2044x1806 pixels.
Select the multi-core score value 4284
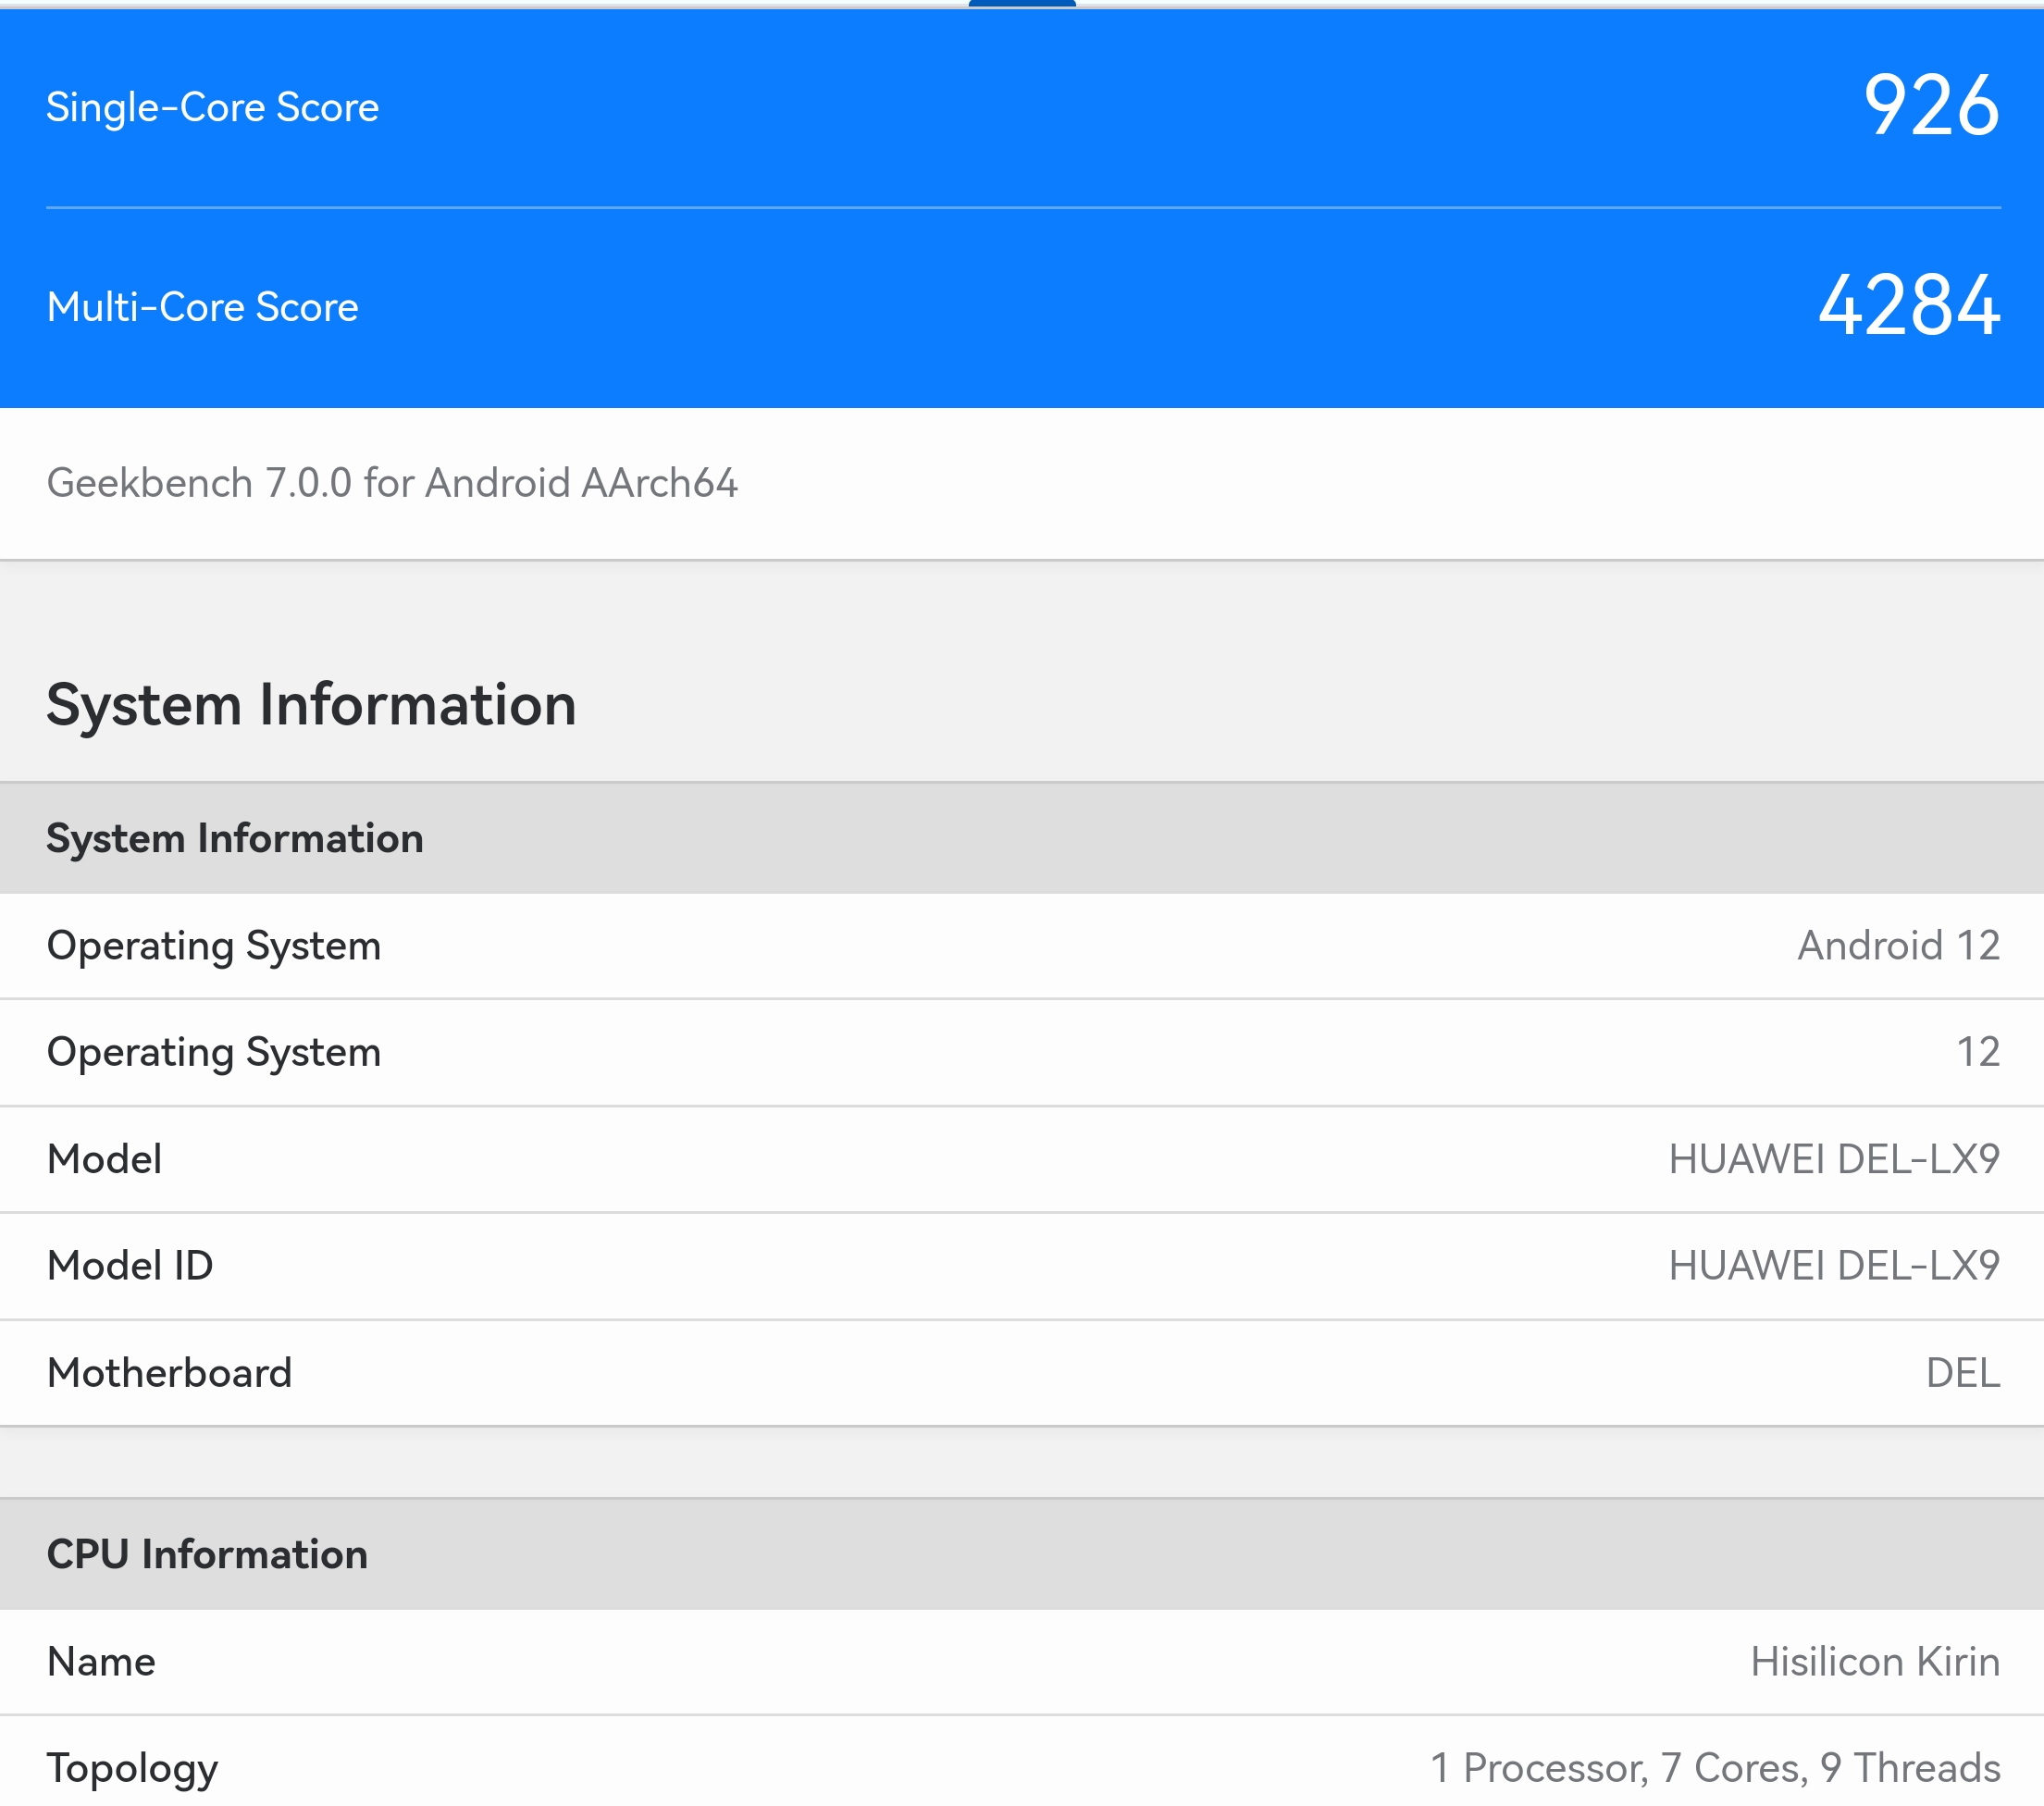[1909, 305]
